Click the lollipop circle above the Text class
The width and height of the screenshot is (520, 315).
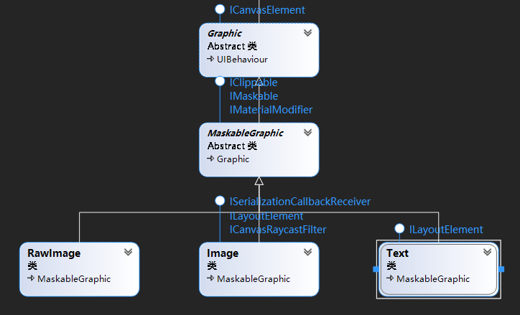pyautogui.click(x=399, y=229)
